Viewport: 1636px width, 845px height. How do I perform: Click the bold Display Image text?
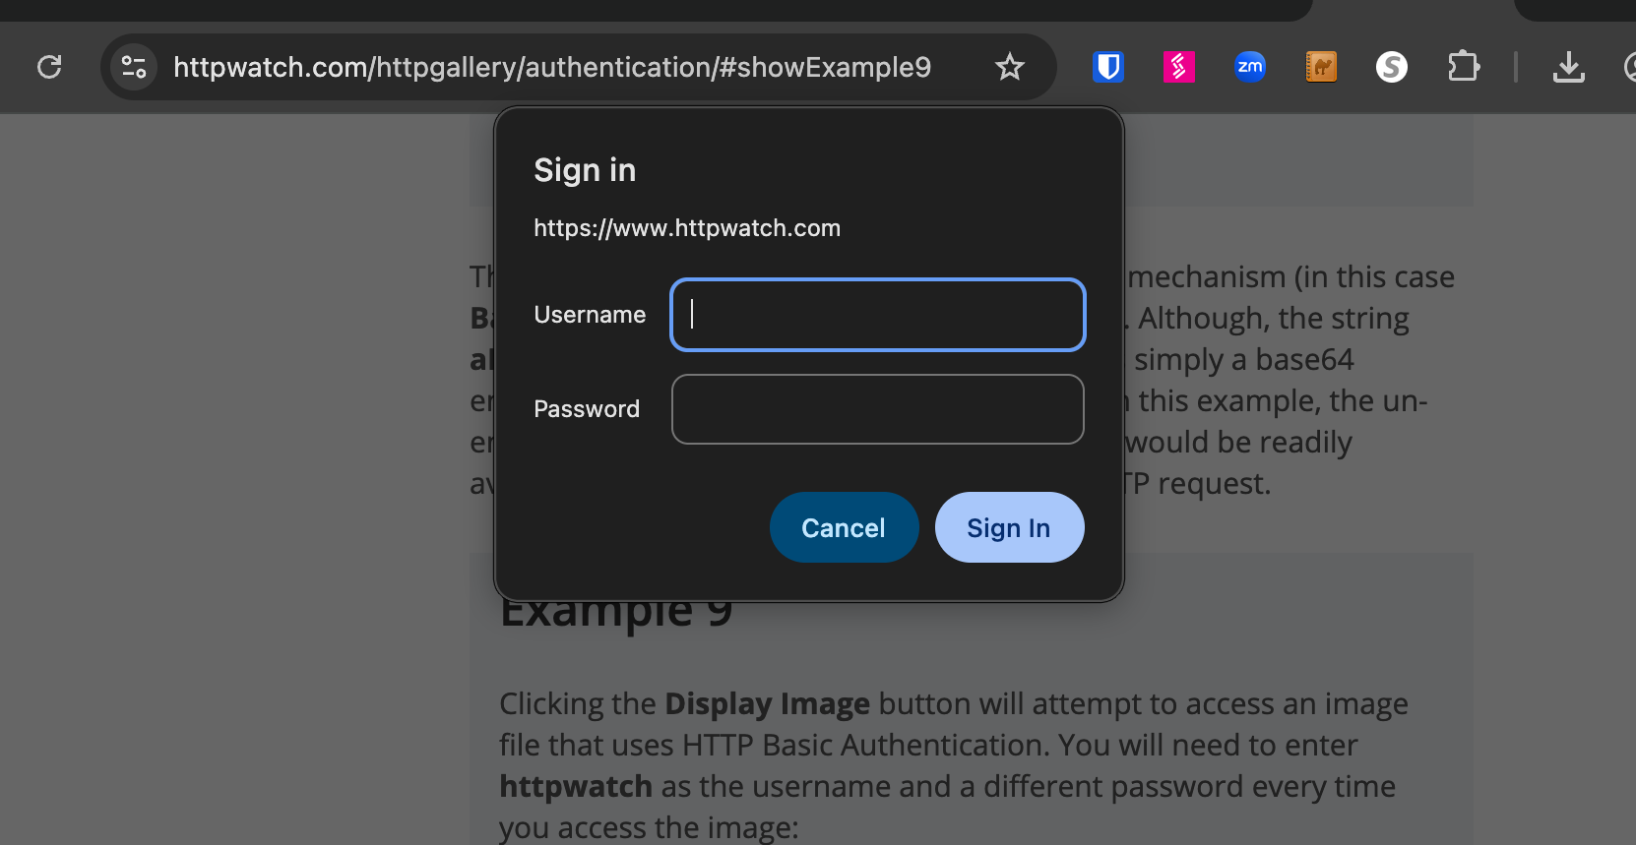coord(767,704)
